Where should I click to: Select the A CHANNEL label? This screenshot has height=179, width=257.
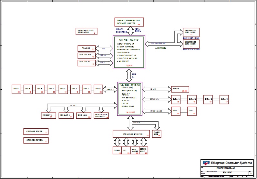tap(161, 48)
